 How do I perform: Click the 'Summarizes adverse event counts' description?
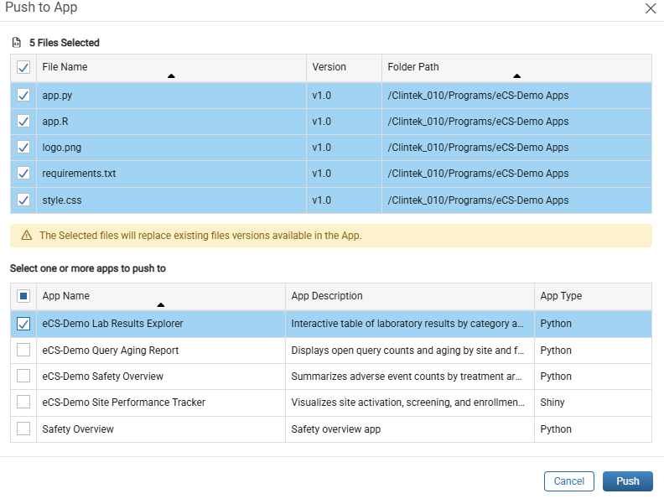pos(407,376)
